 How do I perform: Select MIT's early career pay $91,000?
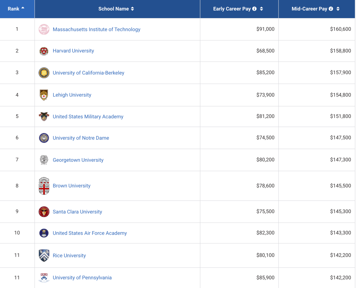coord(265,29)
